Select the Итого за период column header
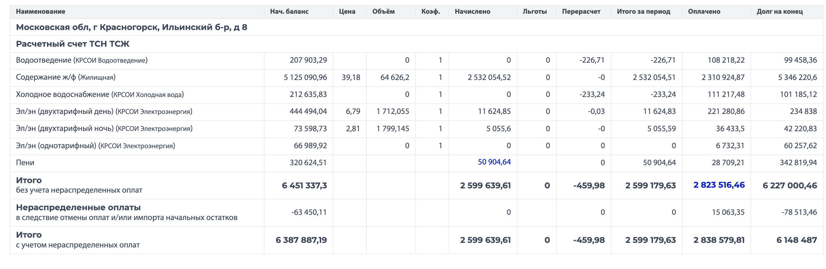Screen dimensions: 826x269 click(643, 11)
